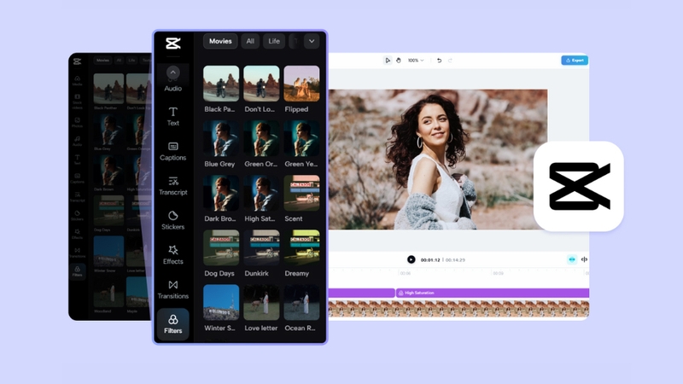Click the 00:01:12 current time readout

pyautogui.click(x=430, y=260)
